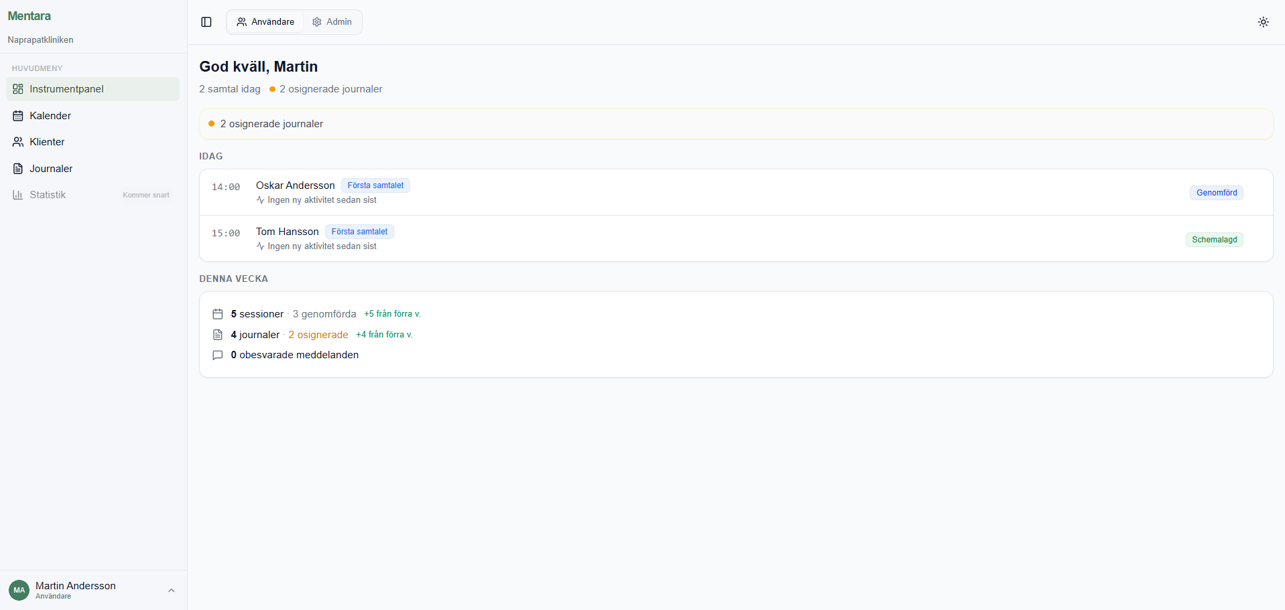Click the MA avatar circle

click(x=19, y=590)
